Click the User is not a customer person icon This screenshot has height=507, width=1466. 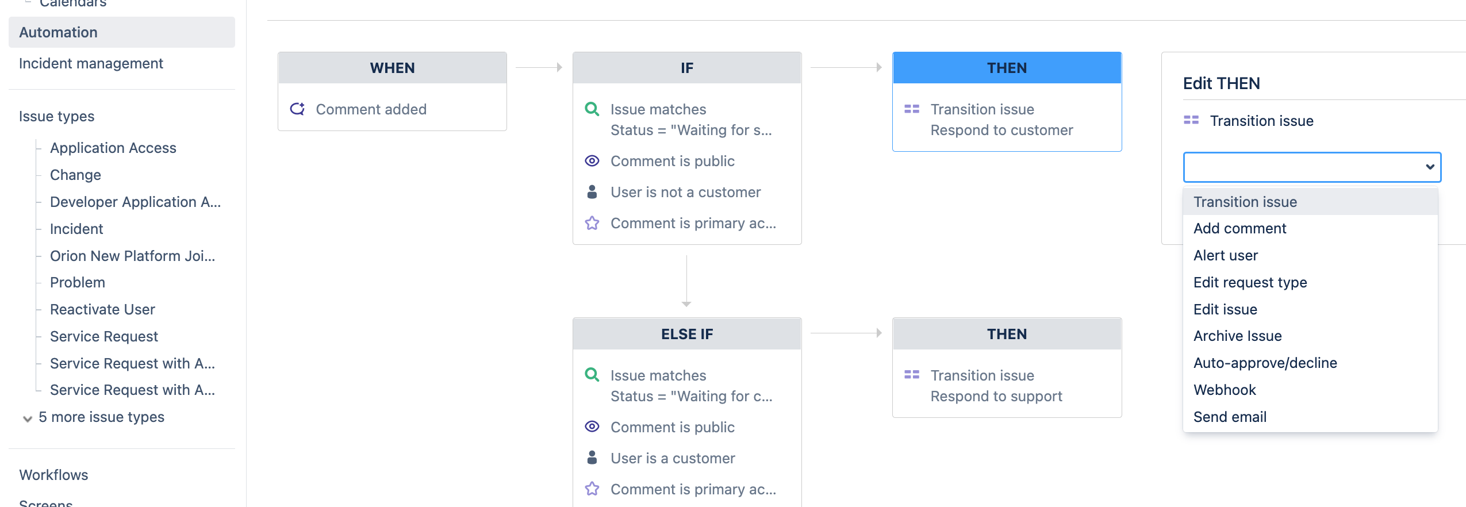tap(592, 192)
